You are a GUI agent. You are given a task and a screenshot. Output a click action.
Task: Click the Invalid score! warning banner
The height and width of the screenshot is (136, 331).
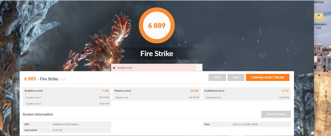154,67
